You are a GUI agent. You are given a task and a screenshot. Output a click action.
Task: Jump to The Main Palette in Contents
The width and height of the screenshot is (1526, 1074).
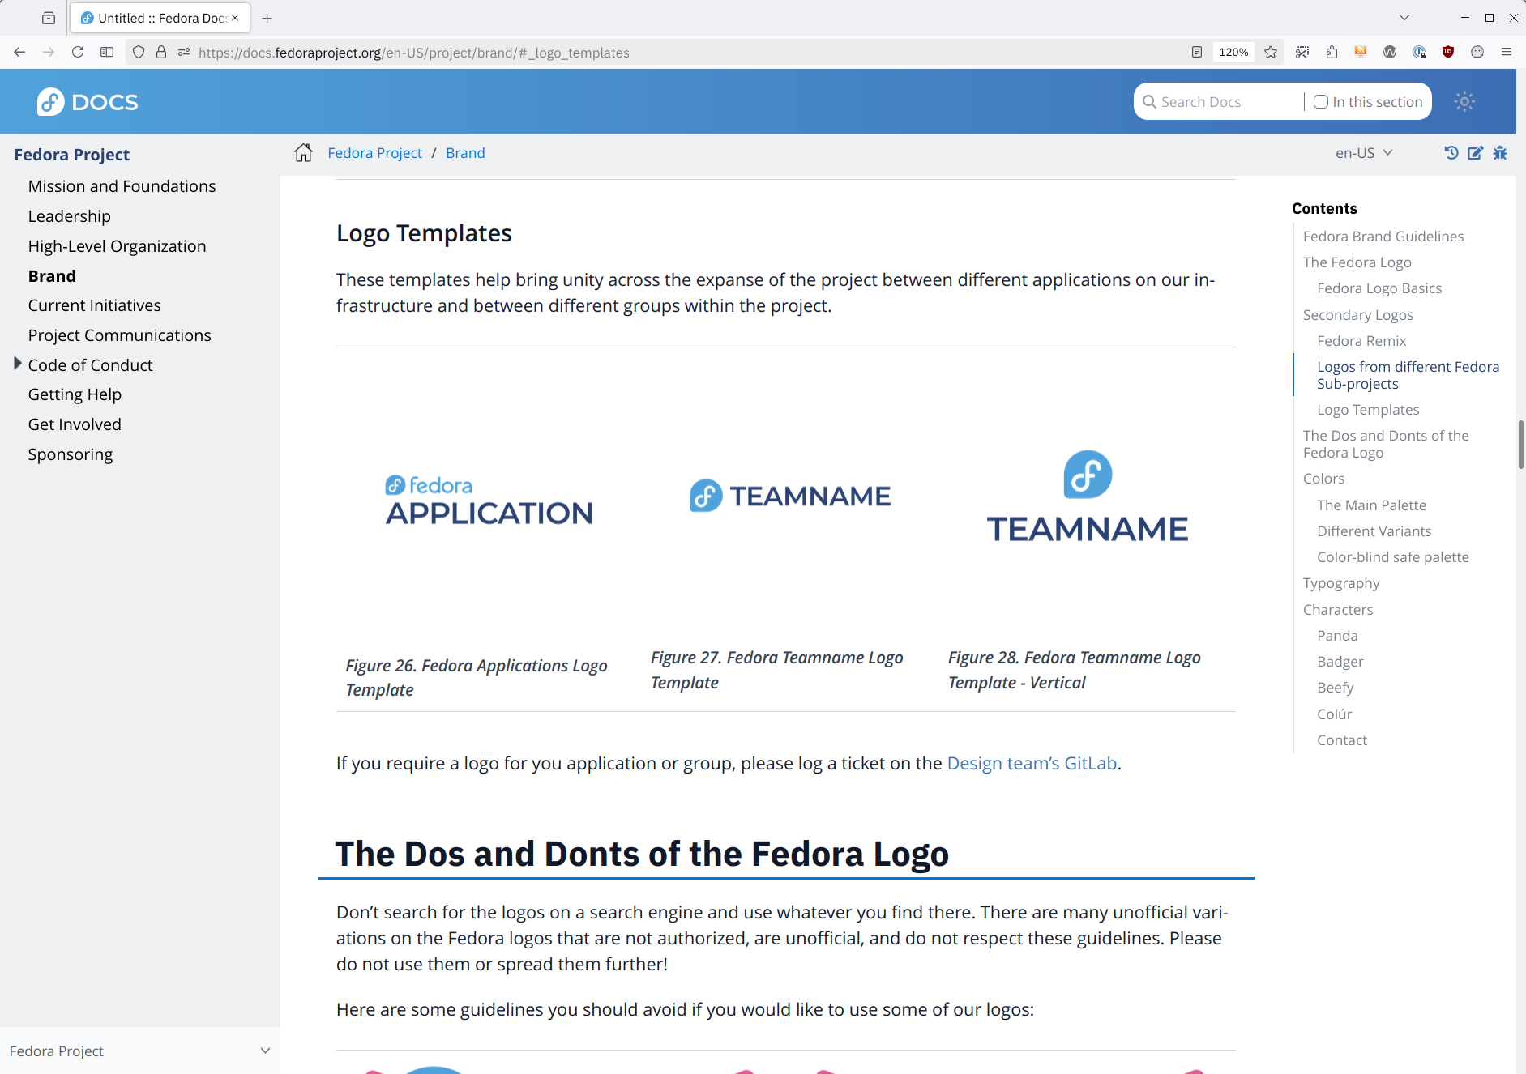point(1371,505)
